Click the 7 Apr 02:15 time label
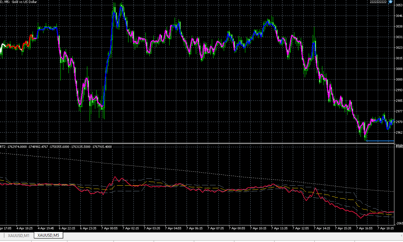403x242 pixels. tap(130, 228)
